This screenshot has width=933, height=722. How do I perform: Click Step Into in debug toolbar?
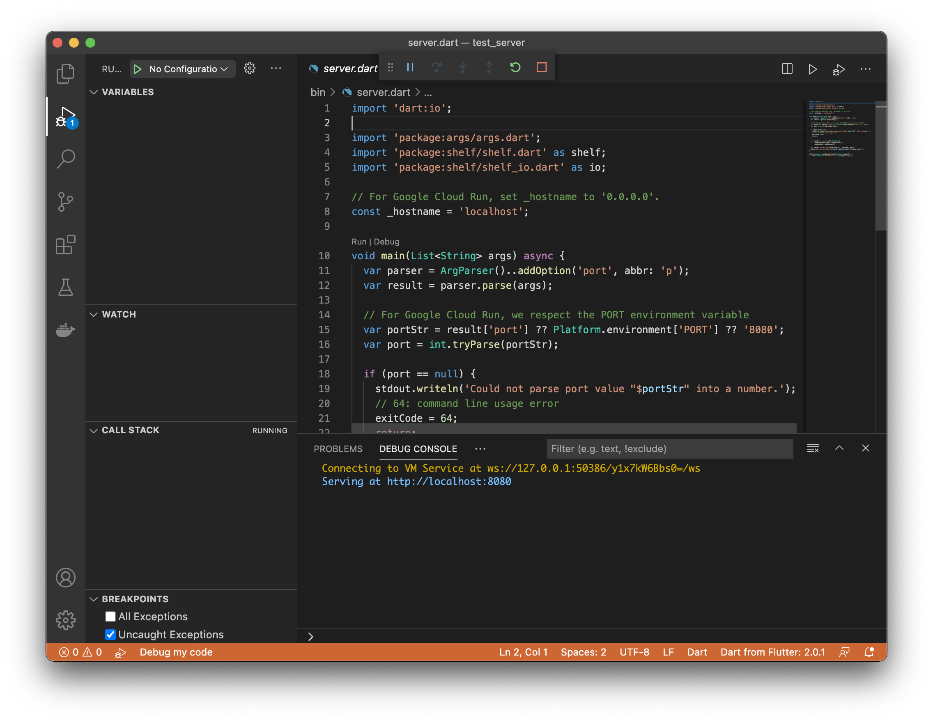pyautogui.click(x=463, y=67)
